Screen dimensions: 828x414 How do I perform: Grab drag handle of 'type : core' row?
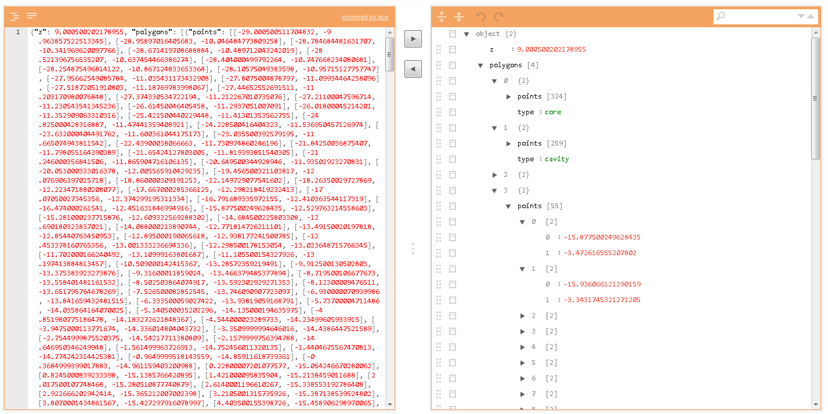pyautogui.click(x=439, y=112)
